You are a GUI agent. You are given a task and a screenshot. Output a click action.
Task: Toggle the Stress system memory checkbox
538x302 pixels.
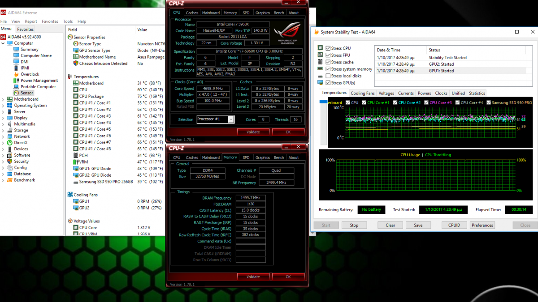tap(329, 69)
